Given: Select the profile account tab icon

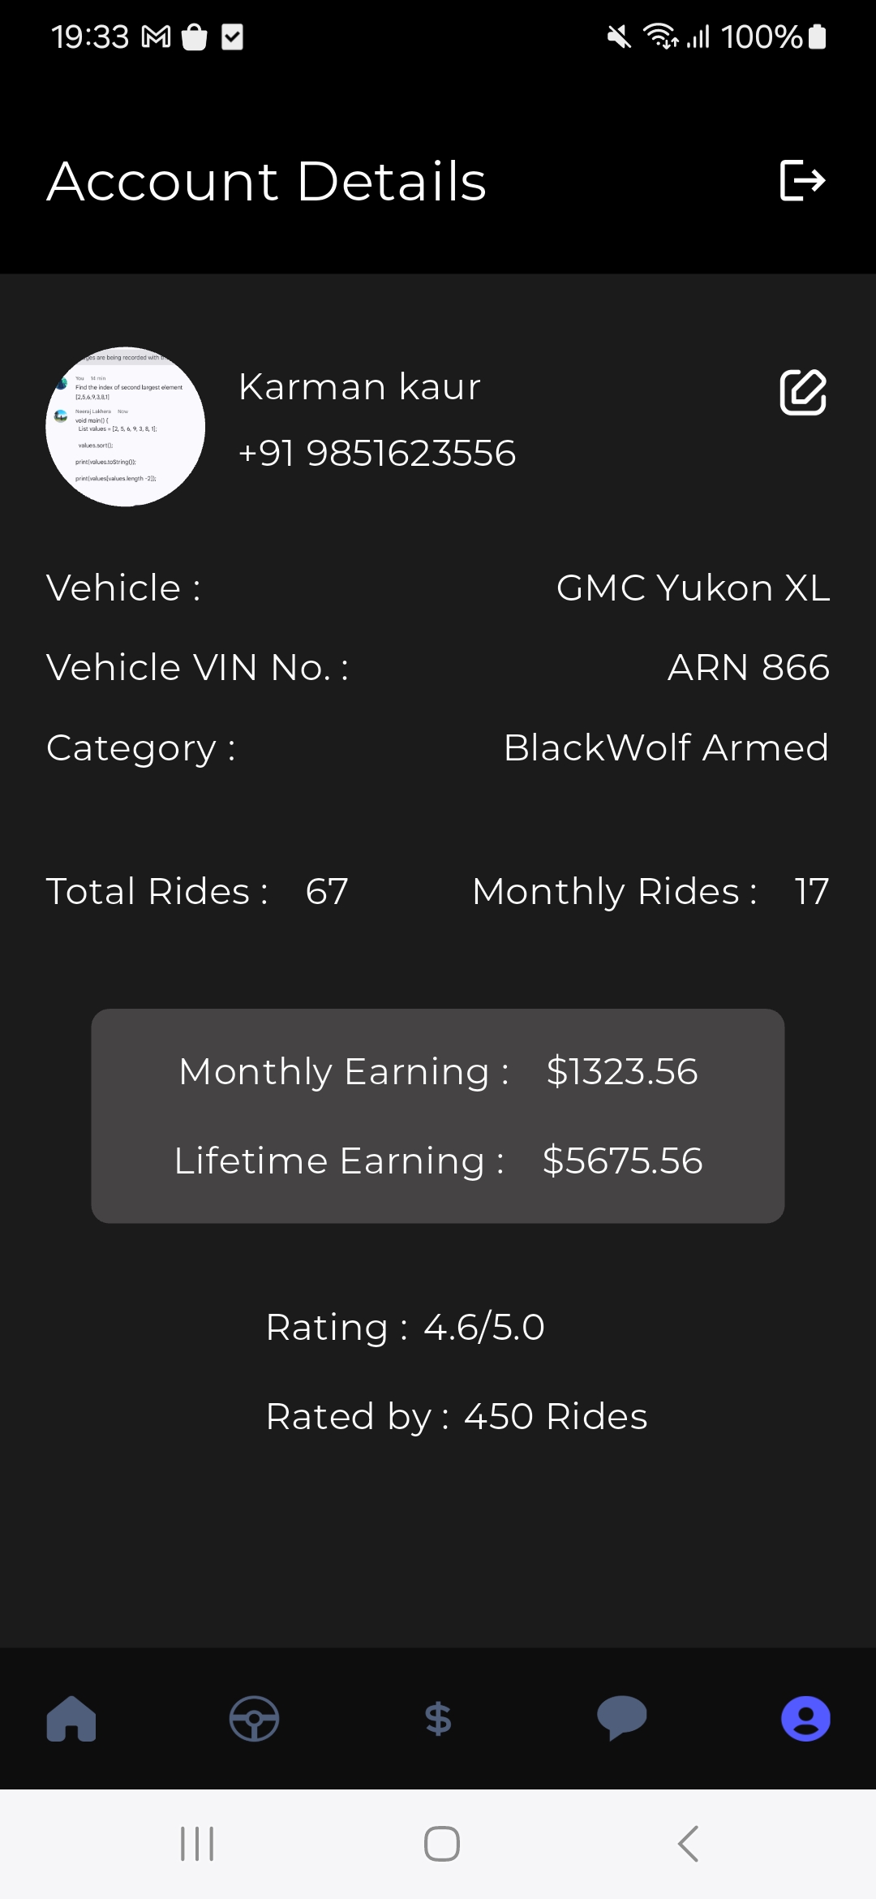Looking at the screenshot, I should coord(805,1719).
